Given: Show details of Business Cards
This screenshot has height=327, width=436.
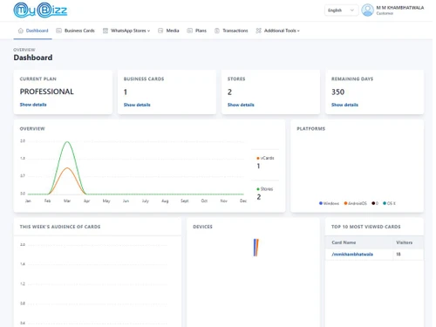Looking at the screenshot, I should pyautogui.click(x=137, y=105).
